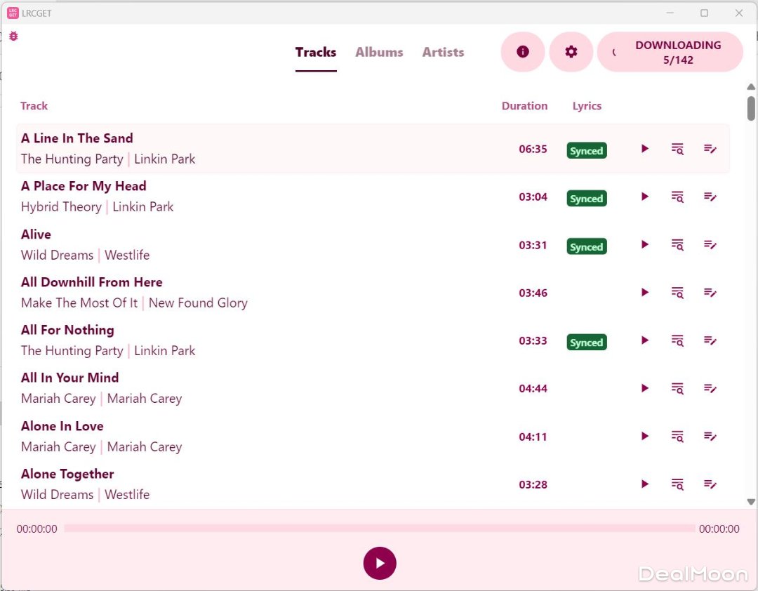The width and height of the screenshot is (758, 591).
Task: Search lyrics for All For Nothing
Action: coord(677,340)
